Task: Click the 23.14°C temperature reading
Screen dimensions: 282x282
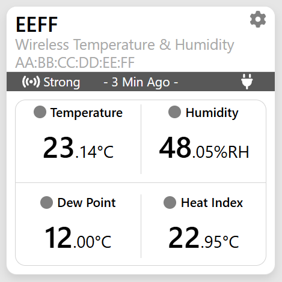Action: [78, 148]
